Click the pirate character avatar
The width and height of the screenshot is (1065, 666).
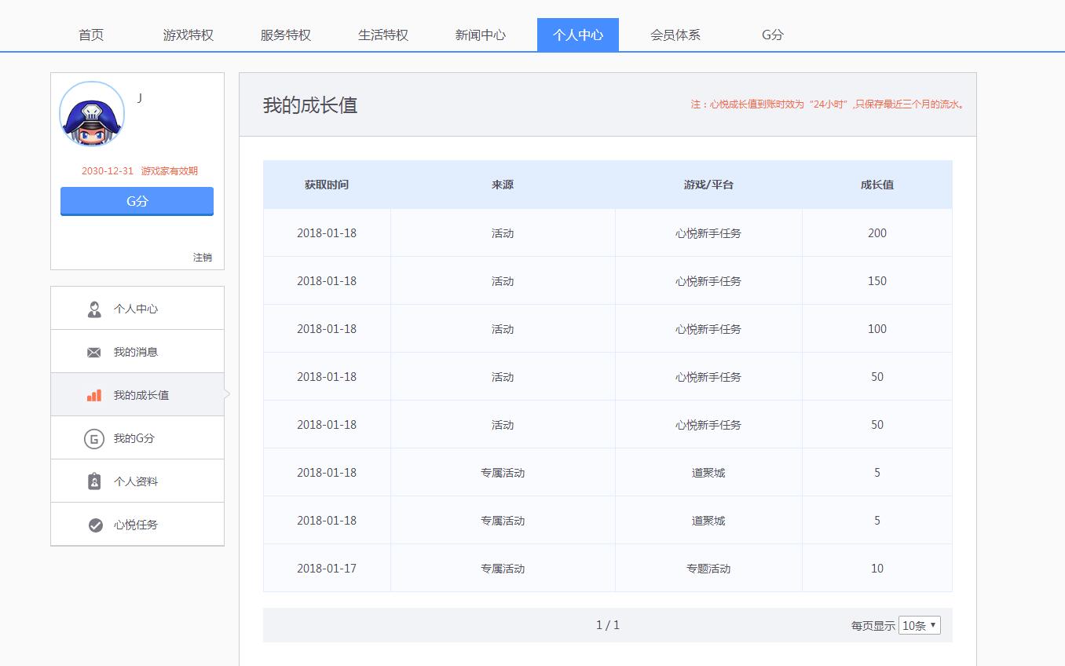[x=92, y=115]
